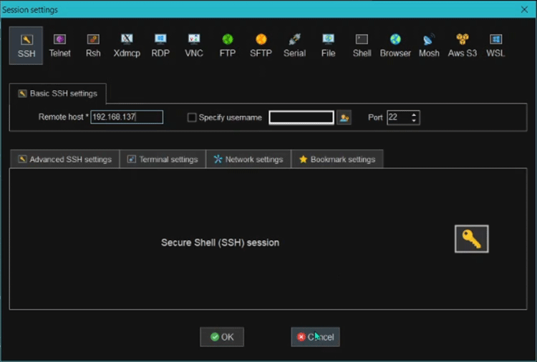Viewport: 537px width, 362px height.
Task: Select the WSL session icon
Action: (495, 46)
